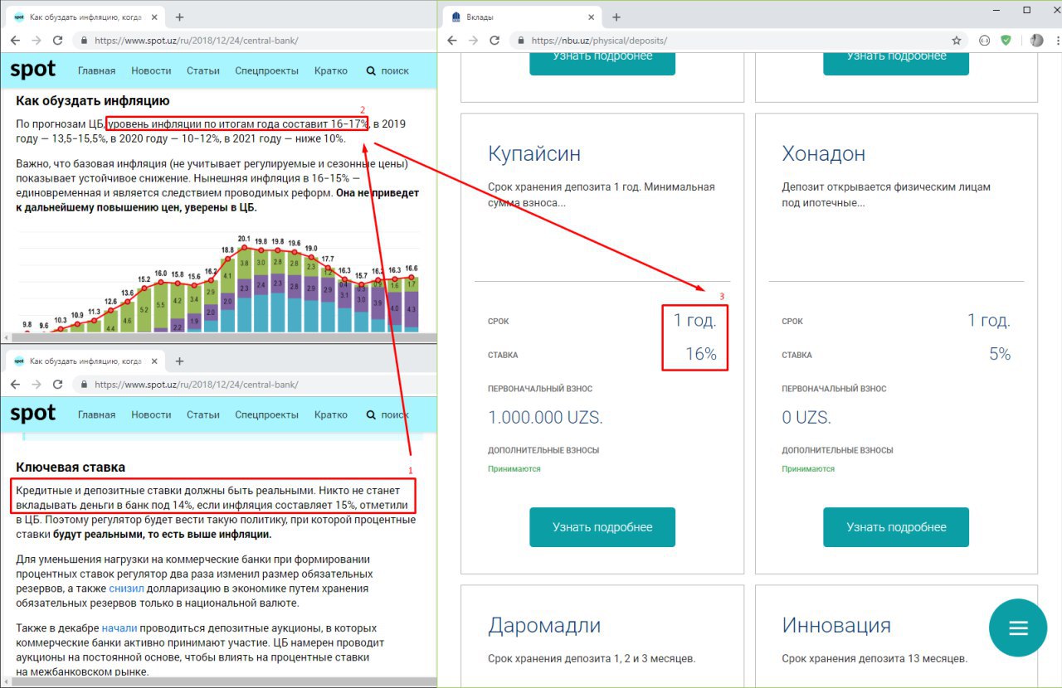Click '1.000.000 UZS.' initial deposit amount

(x=545, y=417)
